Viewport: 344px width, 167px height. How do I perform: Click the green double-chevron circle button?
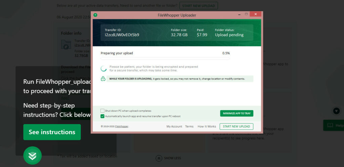pyautogui.click(x=33, y=155)
